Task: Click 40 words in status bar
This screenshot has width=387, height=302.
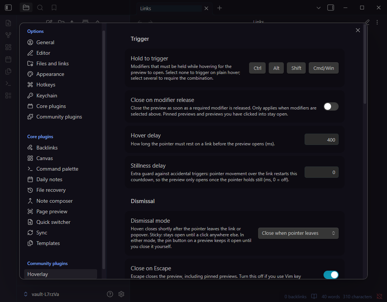Action: click(331, 297)
